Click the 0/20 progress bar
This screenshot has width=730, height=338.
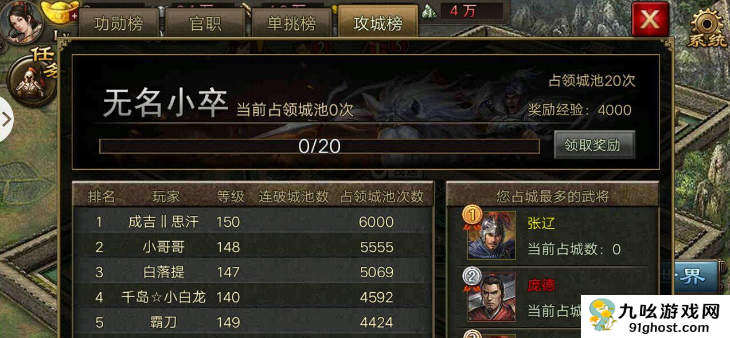point(319,147)
